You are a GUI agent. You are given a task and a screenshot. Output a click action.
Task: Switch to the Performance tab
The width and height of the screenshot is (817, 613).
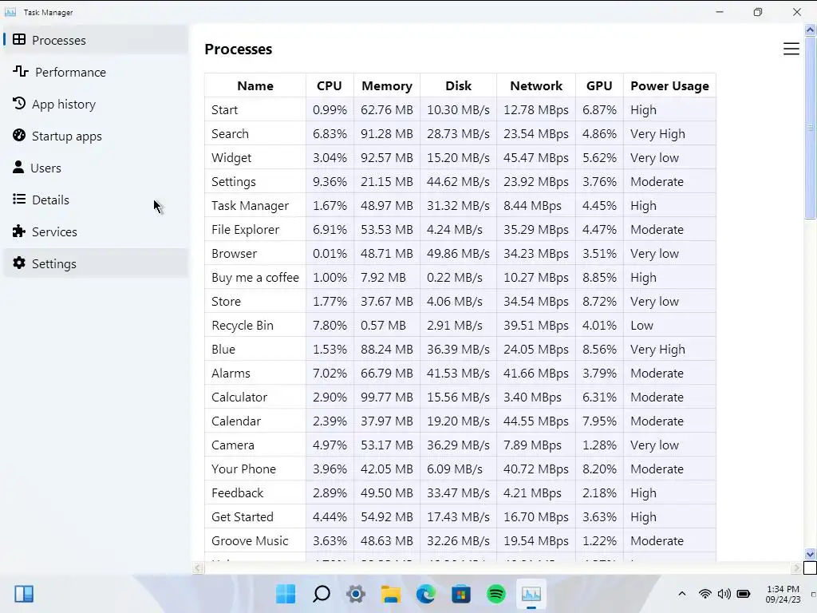[x=70, y=72]
